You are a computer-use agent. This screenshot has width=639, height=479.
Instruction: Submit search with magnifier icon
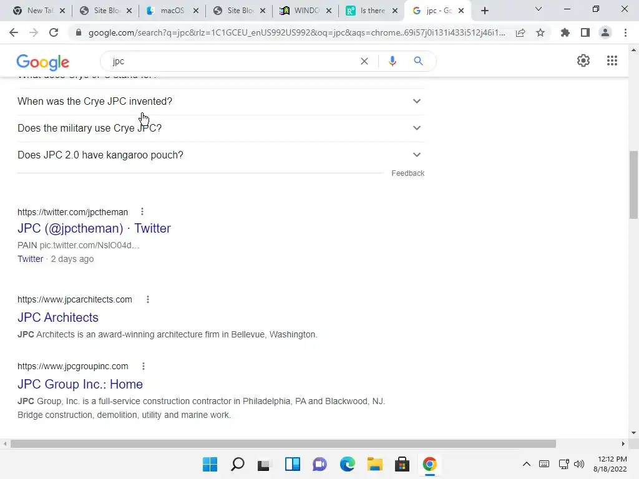click(418, 61)
